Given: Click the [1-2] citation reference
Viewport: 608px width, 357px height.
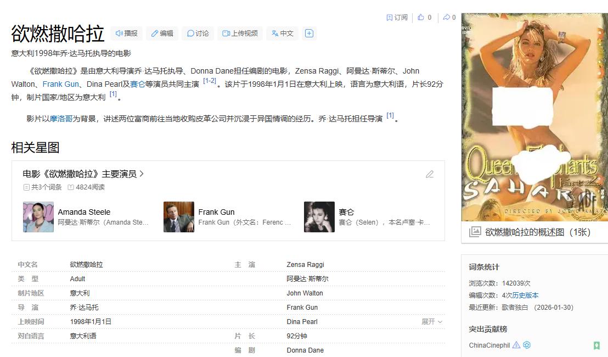Looking at the screenshot, I should tap(210, 81).
